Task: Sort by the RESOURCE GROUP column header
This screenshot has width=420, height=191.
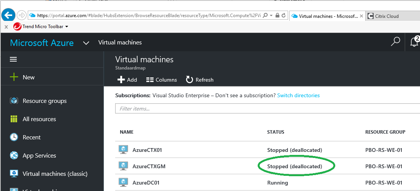Action: click(385, 132)
